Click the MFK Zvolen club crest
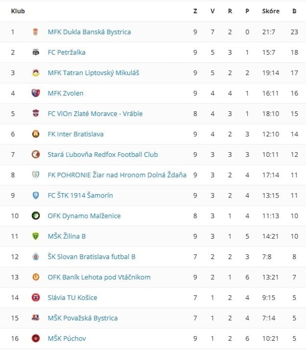Image resolution: width=306 pixels, height=350 pixels. [x=35, y=93]
